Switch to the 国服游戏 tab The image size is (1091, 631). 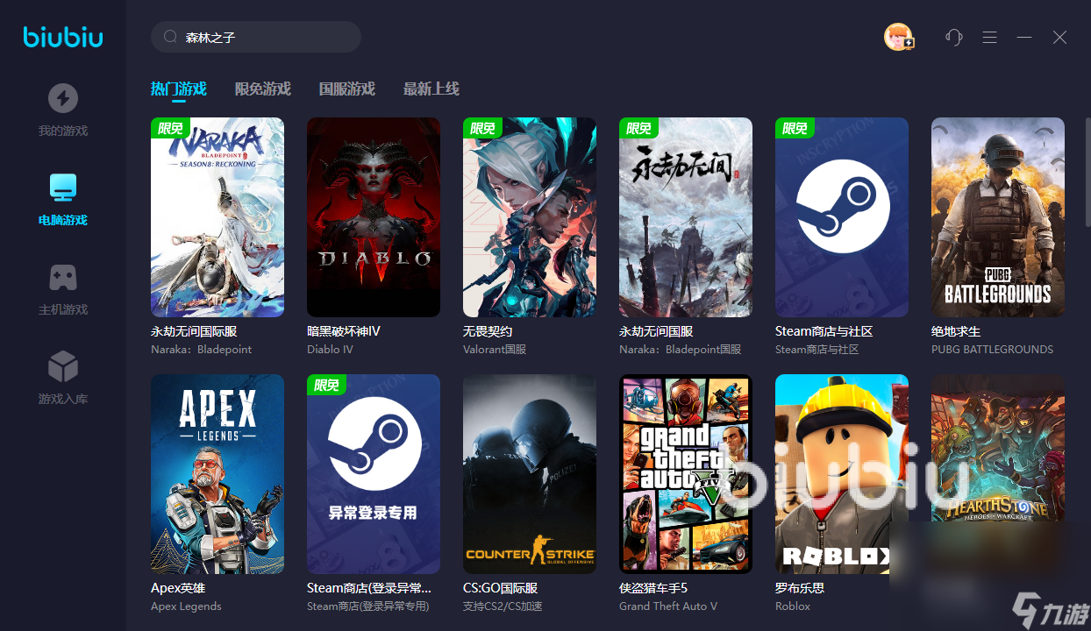pyautogui.click(x=346, y=89)
